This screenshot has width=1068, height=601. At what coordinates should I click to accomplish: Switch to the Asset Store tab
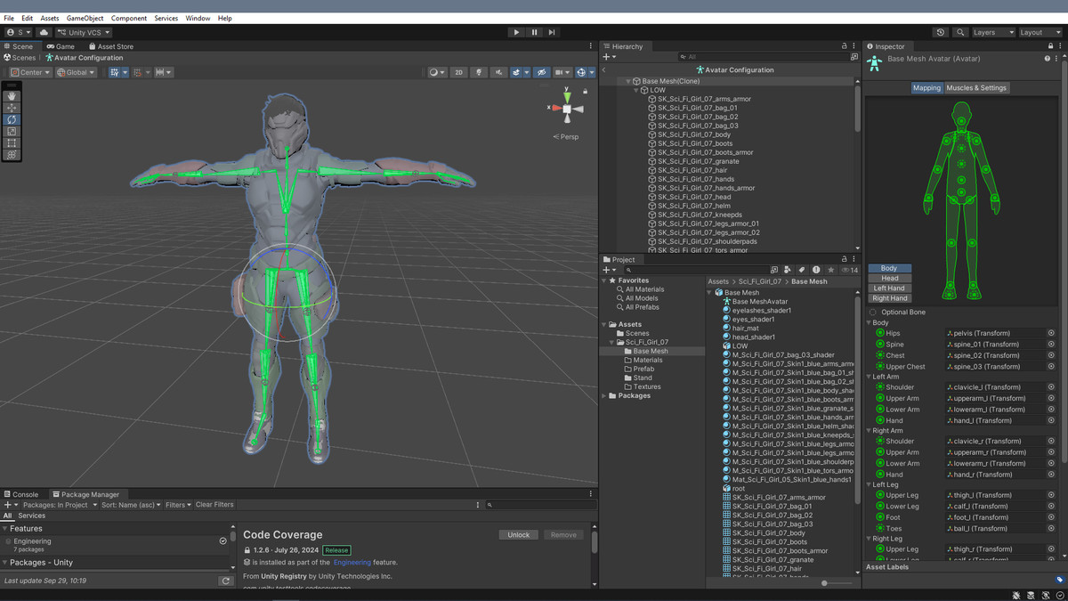(x=110, y=46)
